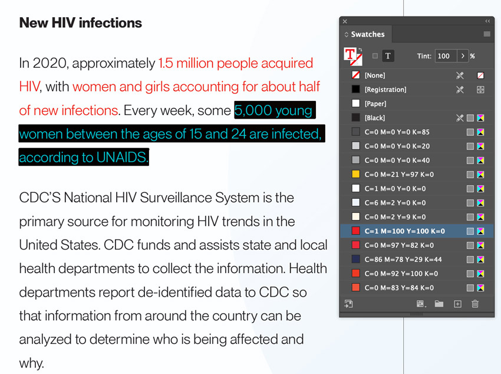
Task: Click the New Swatch plus icon
Action: click(457, 304)
